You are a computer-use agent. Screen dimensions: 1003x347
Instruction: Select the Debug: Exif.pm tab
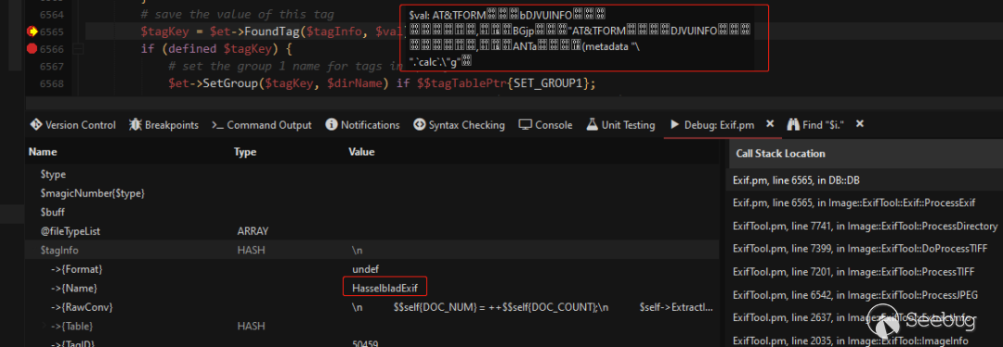coord(712,125)
